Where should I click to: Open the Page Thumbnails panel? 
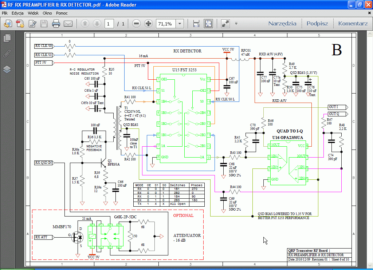pos(7,38)
